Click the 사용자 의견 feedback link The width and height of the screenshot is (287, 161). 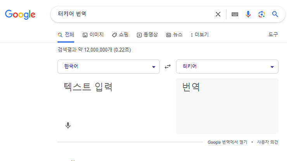click(x=268, y=142)
